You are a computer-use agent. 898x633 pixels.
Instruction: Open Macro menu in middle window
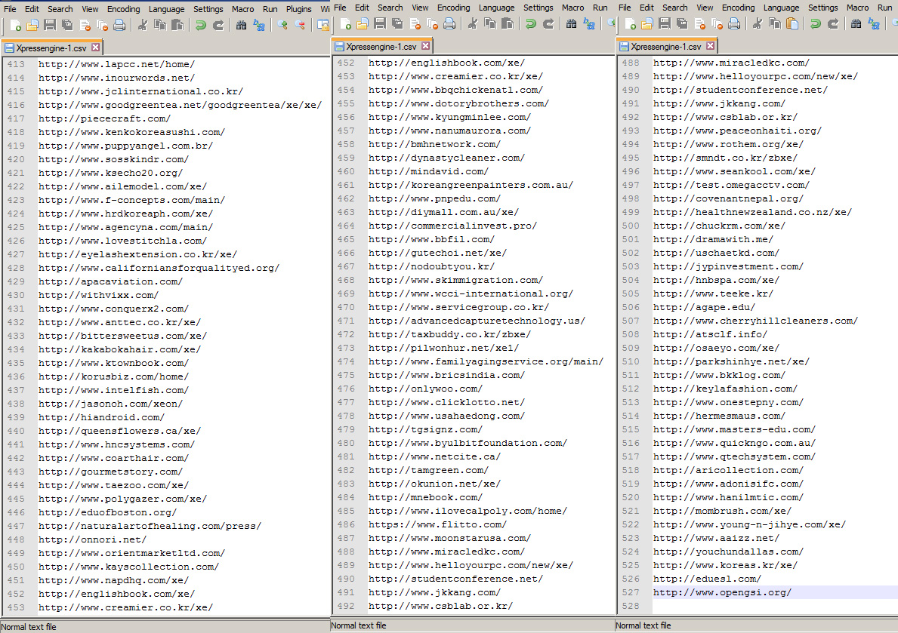point(572,8)
